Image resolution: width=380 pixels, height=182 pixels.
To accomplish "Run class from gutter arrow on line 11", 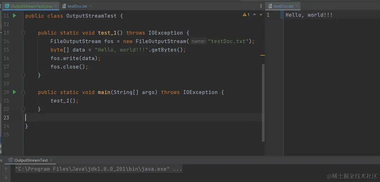I will pyautogui.click(x=14, y=15).
